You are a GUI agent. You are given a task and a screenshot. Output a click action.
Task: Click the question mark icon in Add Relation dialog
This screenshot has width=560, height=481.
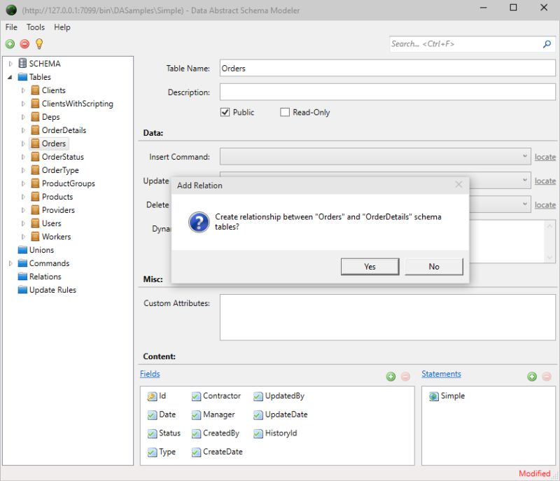coord(199,222)
